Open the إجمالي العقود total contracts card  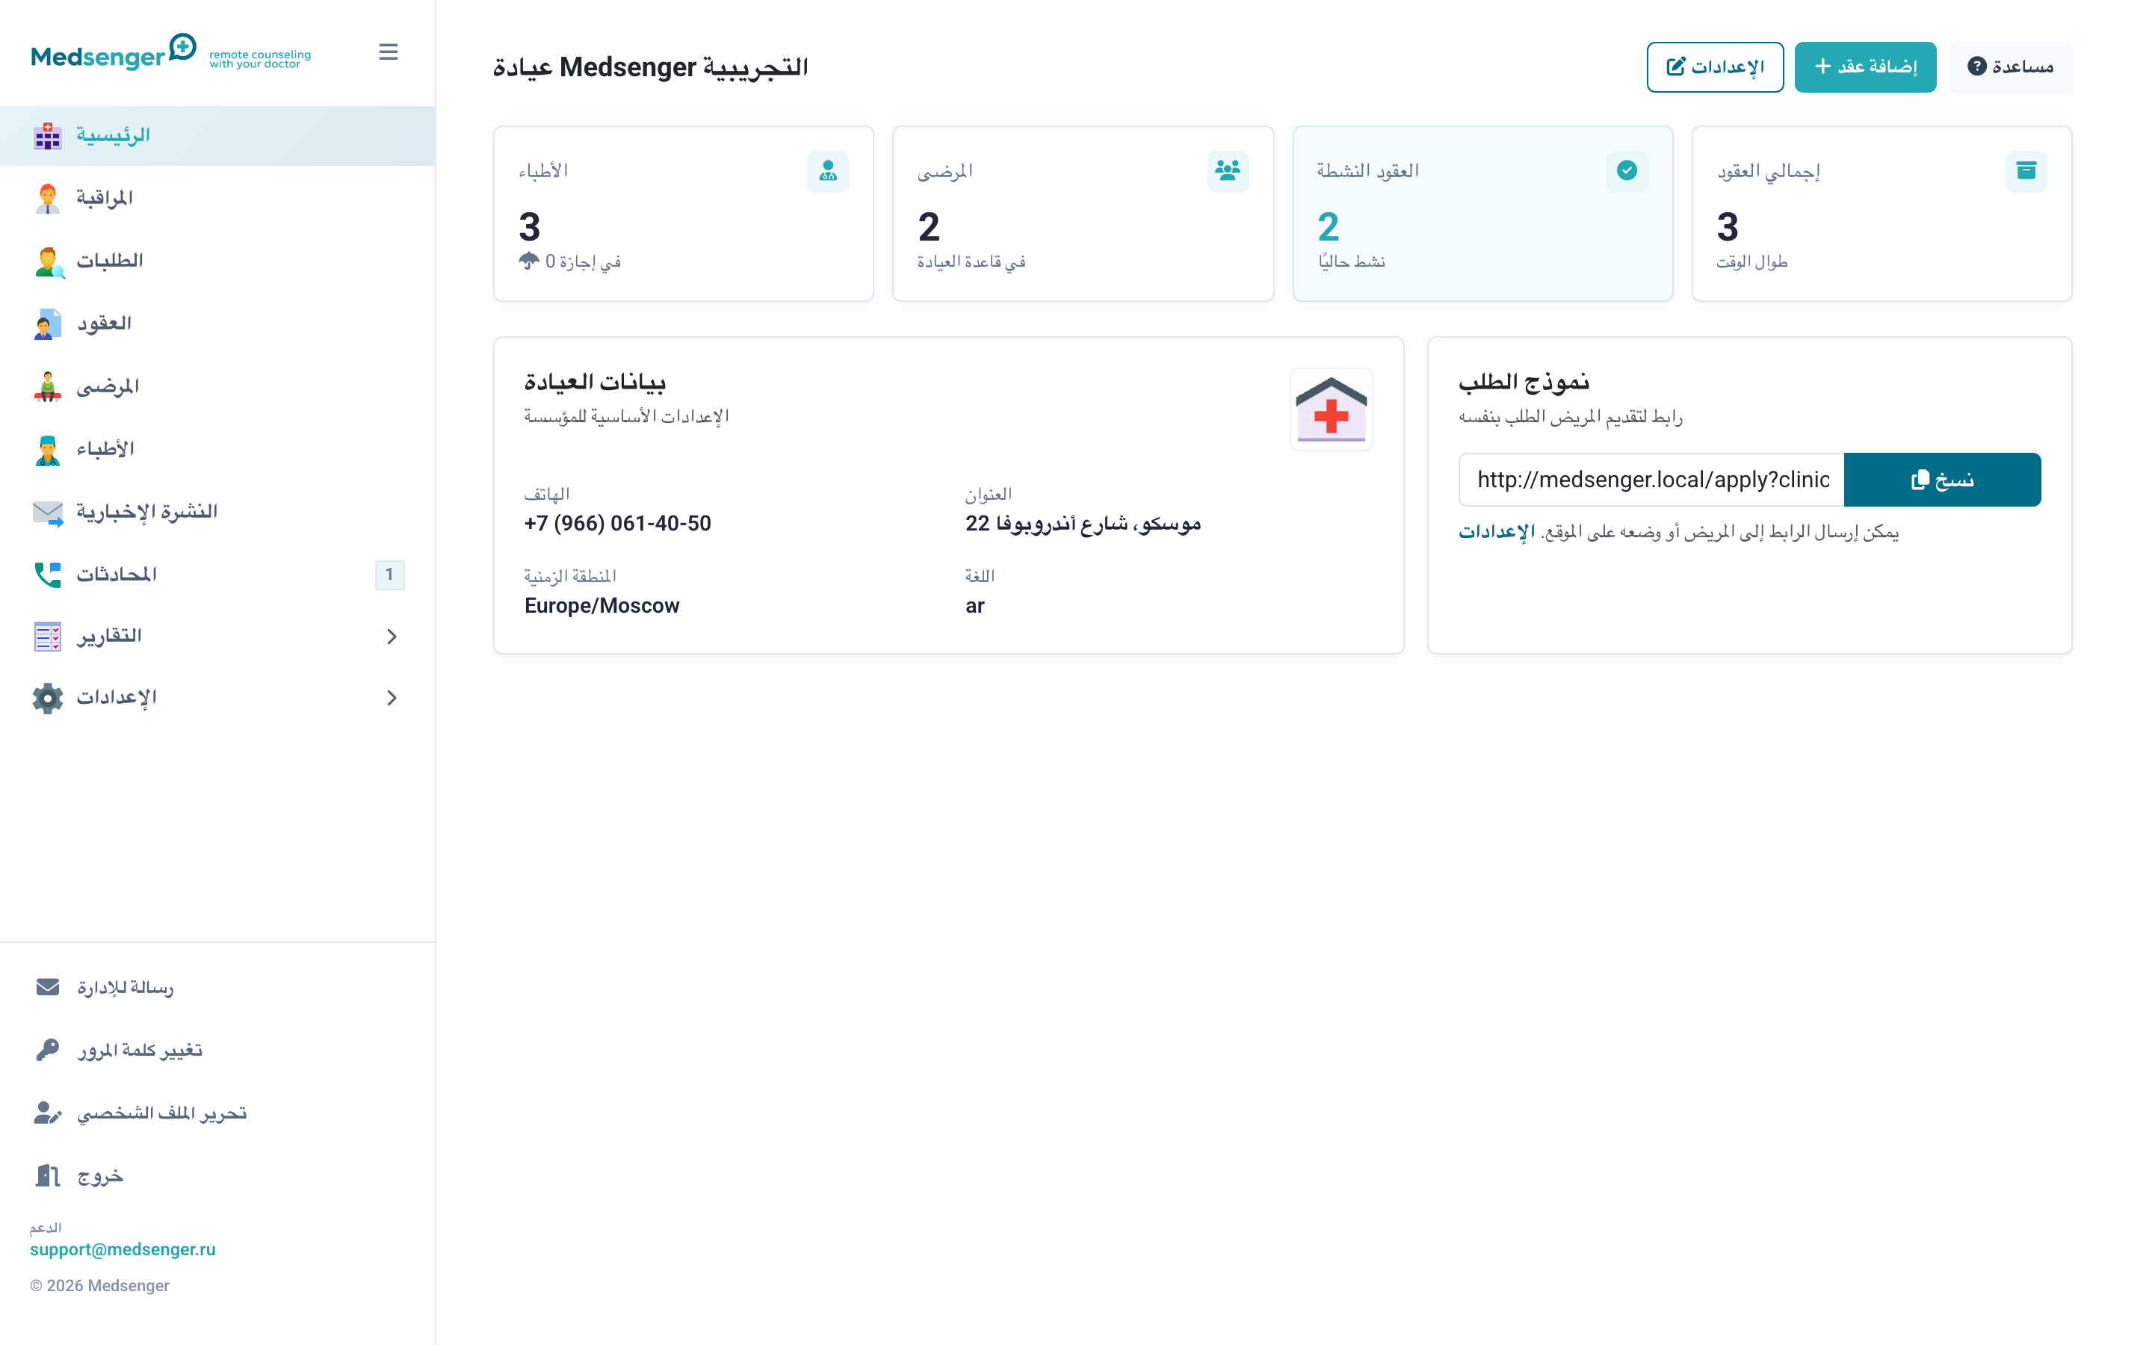(x=1882, y=214)
